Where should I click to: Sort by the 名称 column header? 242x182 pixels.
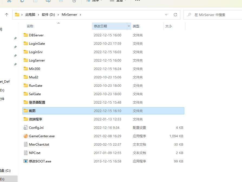point(30,26)
